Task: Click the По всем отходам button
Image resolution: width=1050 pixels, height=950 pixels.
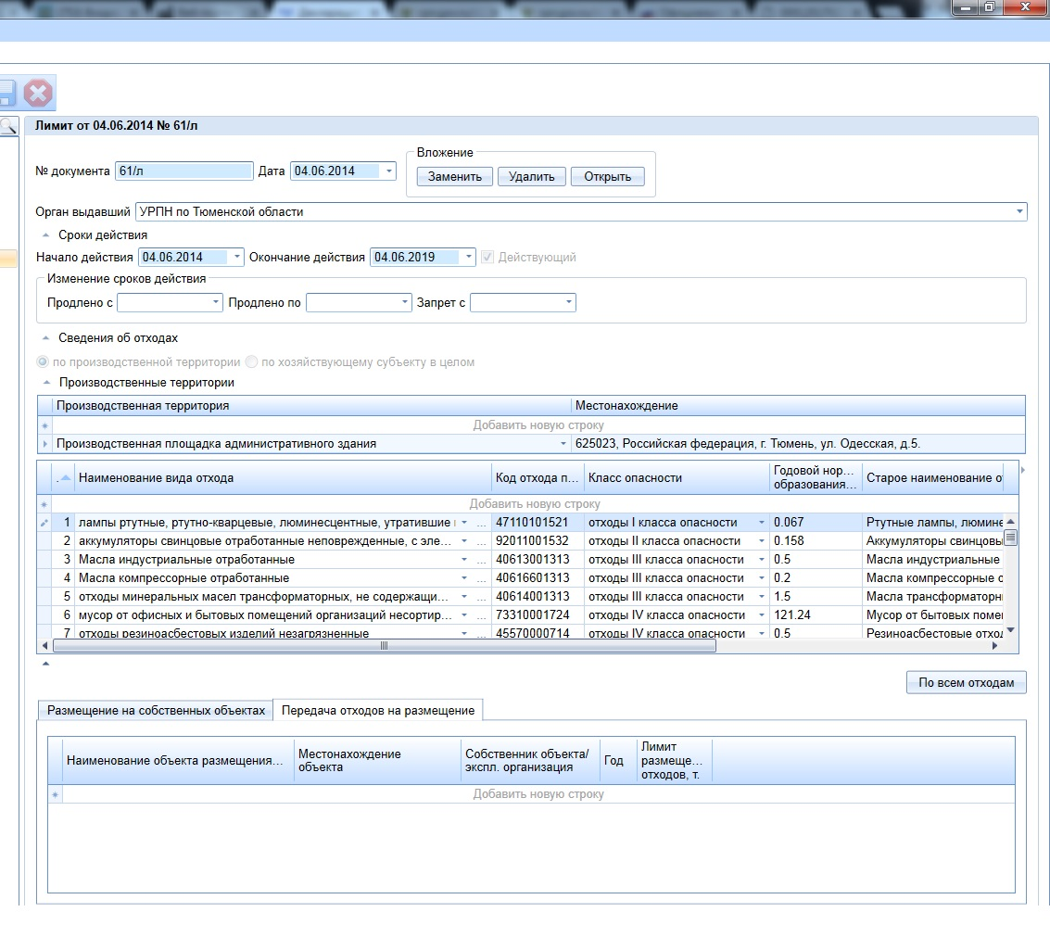Action: (x=966, y=683)
